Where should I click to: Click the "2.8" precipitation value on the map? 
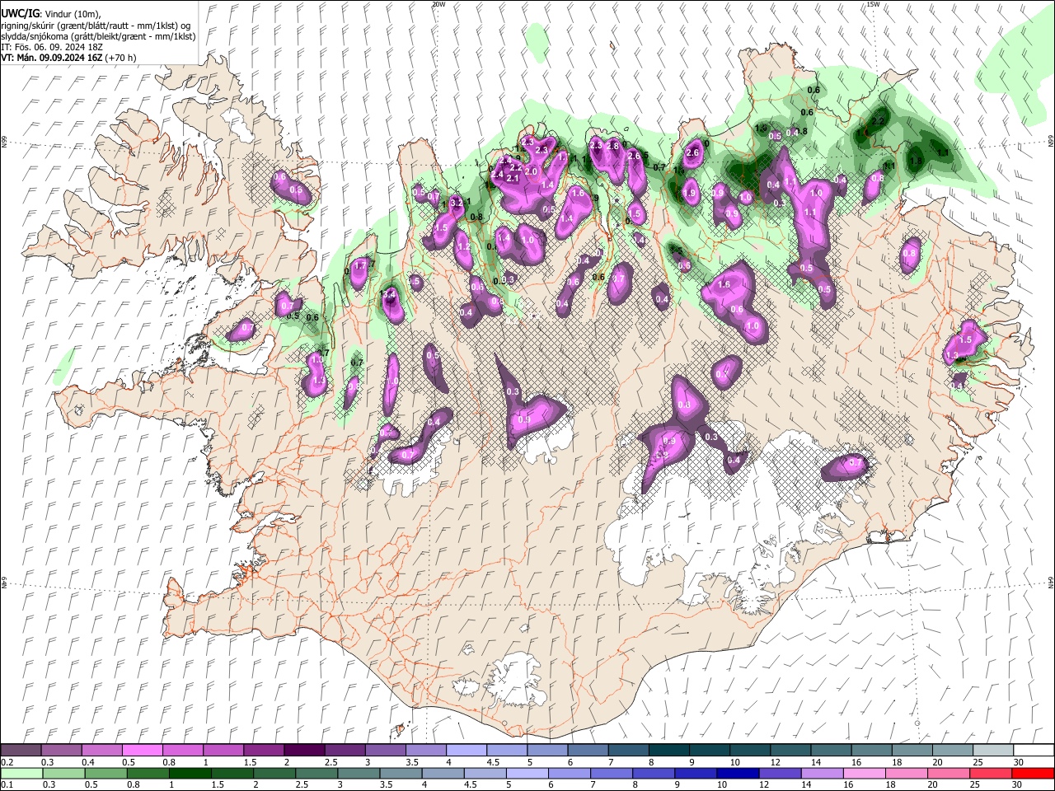coord(612,146)
